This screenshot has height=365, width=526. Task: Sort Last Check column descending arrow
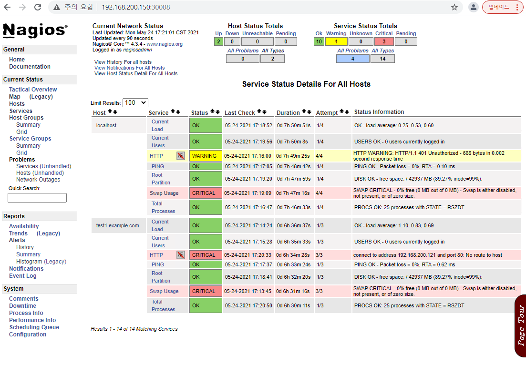click(264, 112)
